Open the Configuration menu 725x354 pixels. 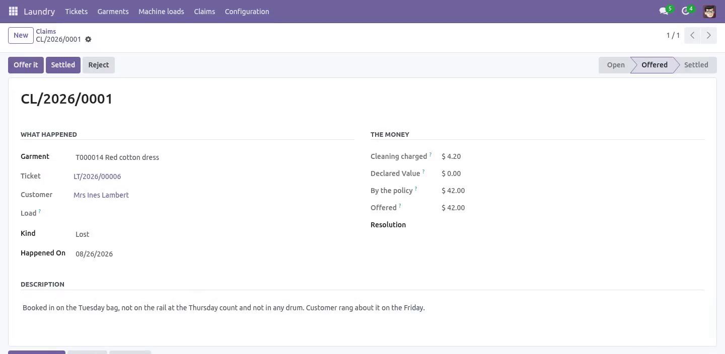click(247, 11)
